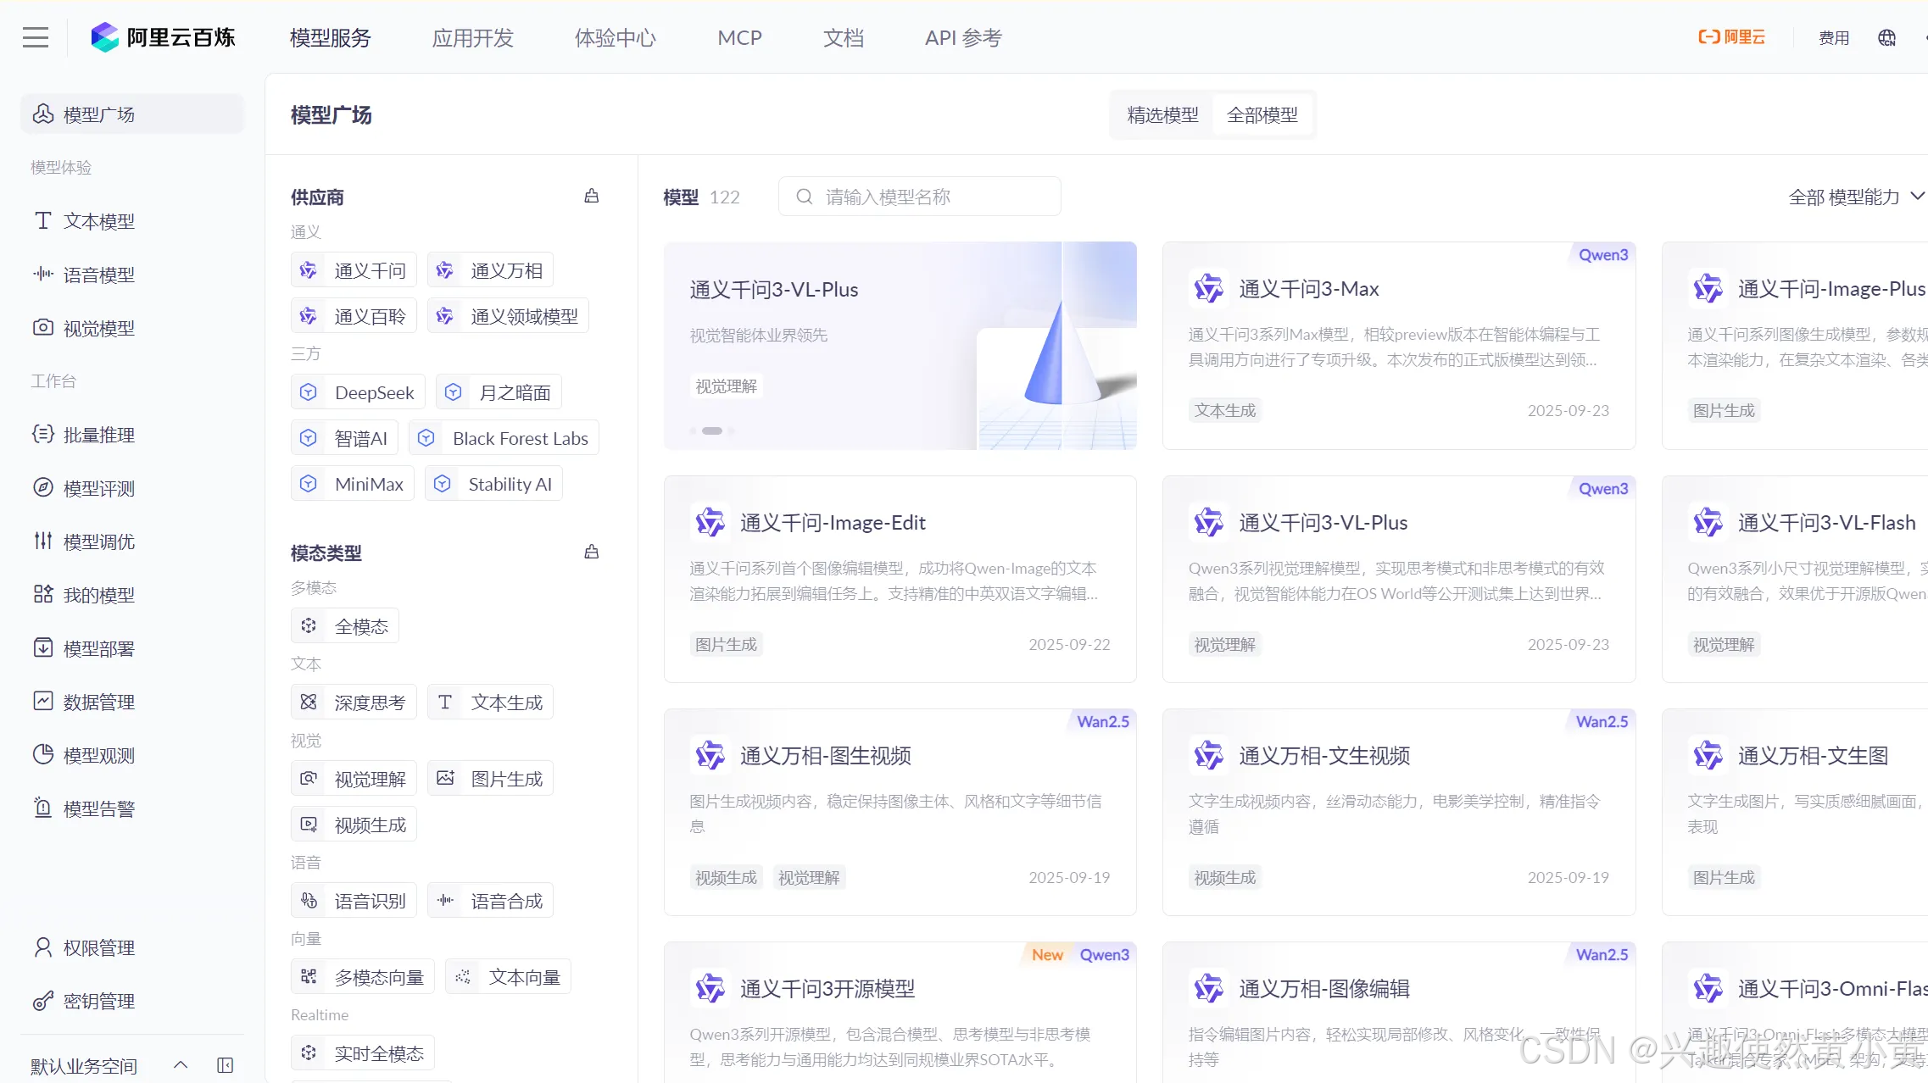The width and height of the screenshot is (1928, 1083).
Task: Filter models by 深度思考 type
Action: click(x=354, y=702)
